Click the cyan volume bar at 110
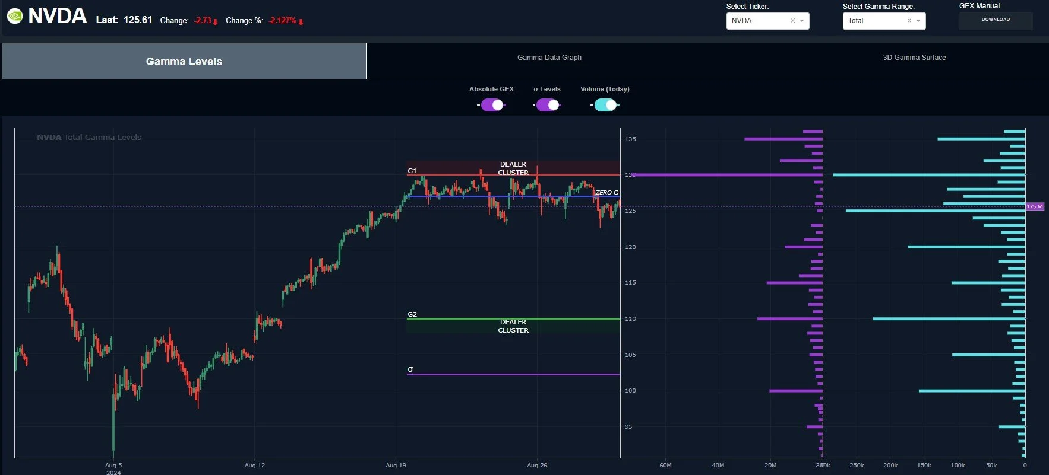 (x=949, y=319)
